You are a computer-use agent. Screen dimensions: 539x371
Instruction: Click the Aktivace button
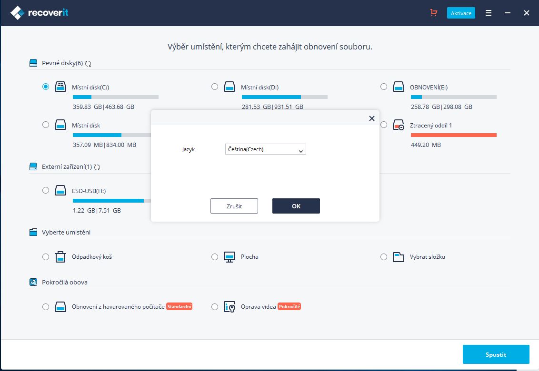point(461,13)
